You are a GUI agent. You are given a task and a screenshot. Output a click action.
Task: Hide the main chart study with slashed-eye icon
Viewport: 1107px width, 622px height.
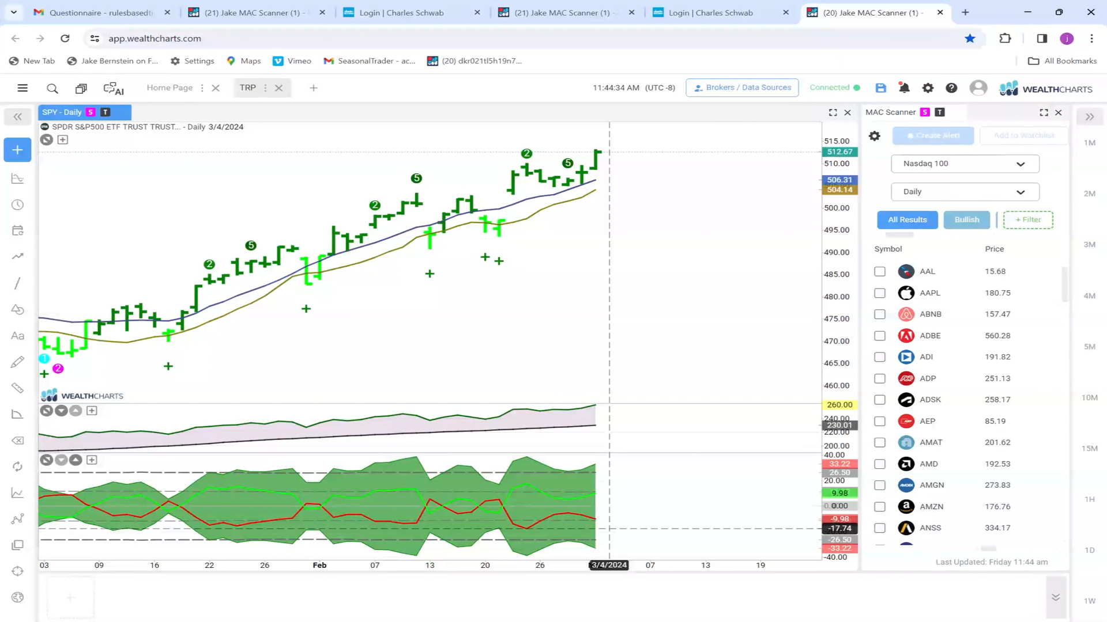coord(47,139)
